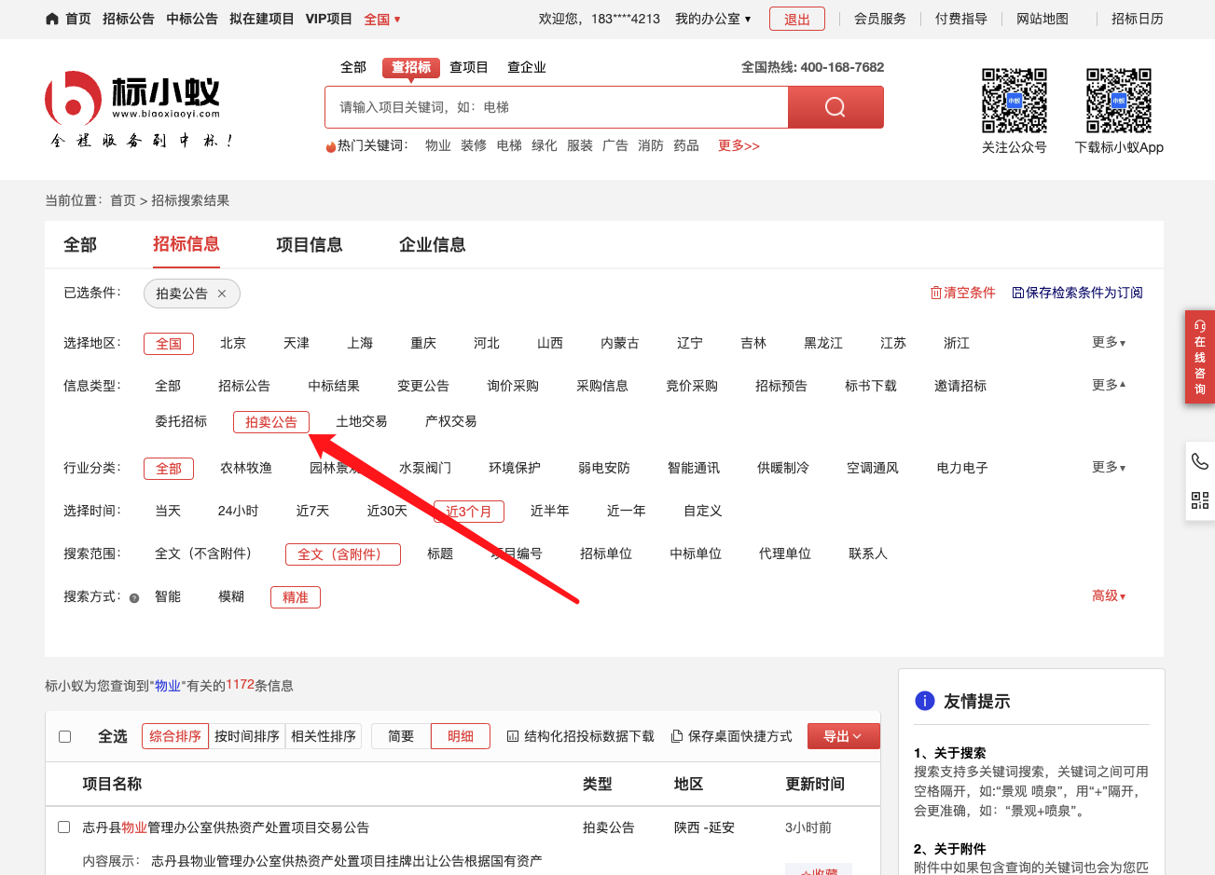Remove the 拍卖公告 filter tag
Image resolution: width=1215 pixels, height=875 pixels.
222,294
